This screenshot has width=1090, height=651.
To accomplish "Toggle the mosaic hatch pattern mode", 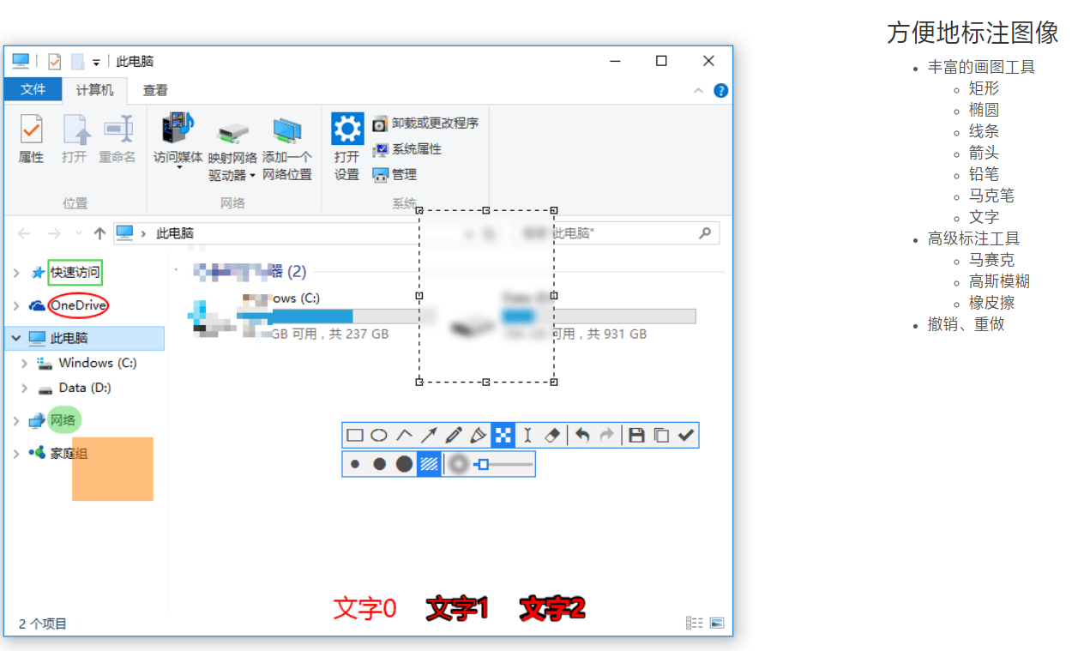I will pos(429,465).
